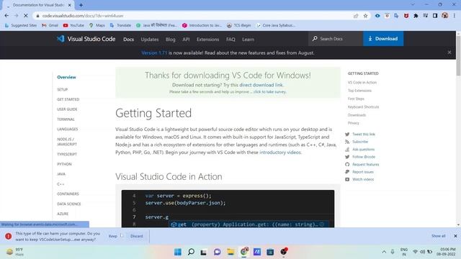461x259 pixels.
Task: Click Show all downloads
Action: (439, 236)
